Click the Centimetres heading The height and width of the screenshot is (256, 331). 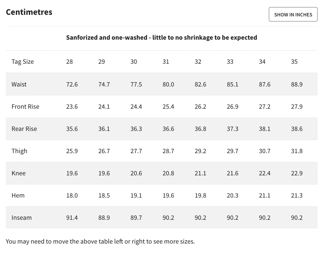pos(29,12)
